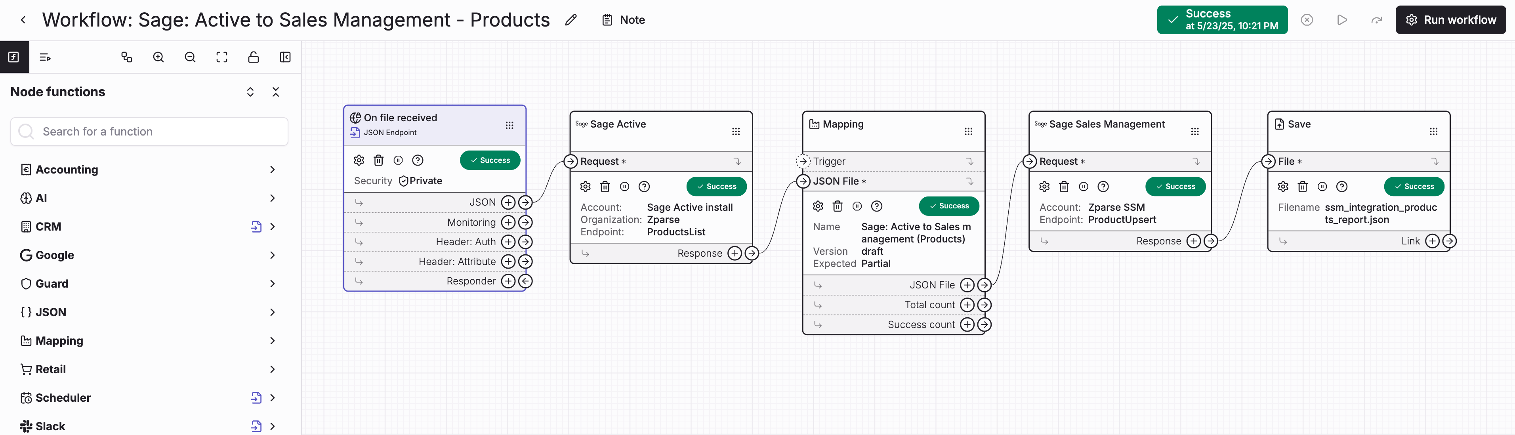Fit workflow to screen icon
Viewport: 1515px width, 435px height.
[222, 57]
